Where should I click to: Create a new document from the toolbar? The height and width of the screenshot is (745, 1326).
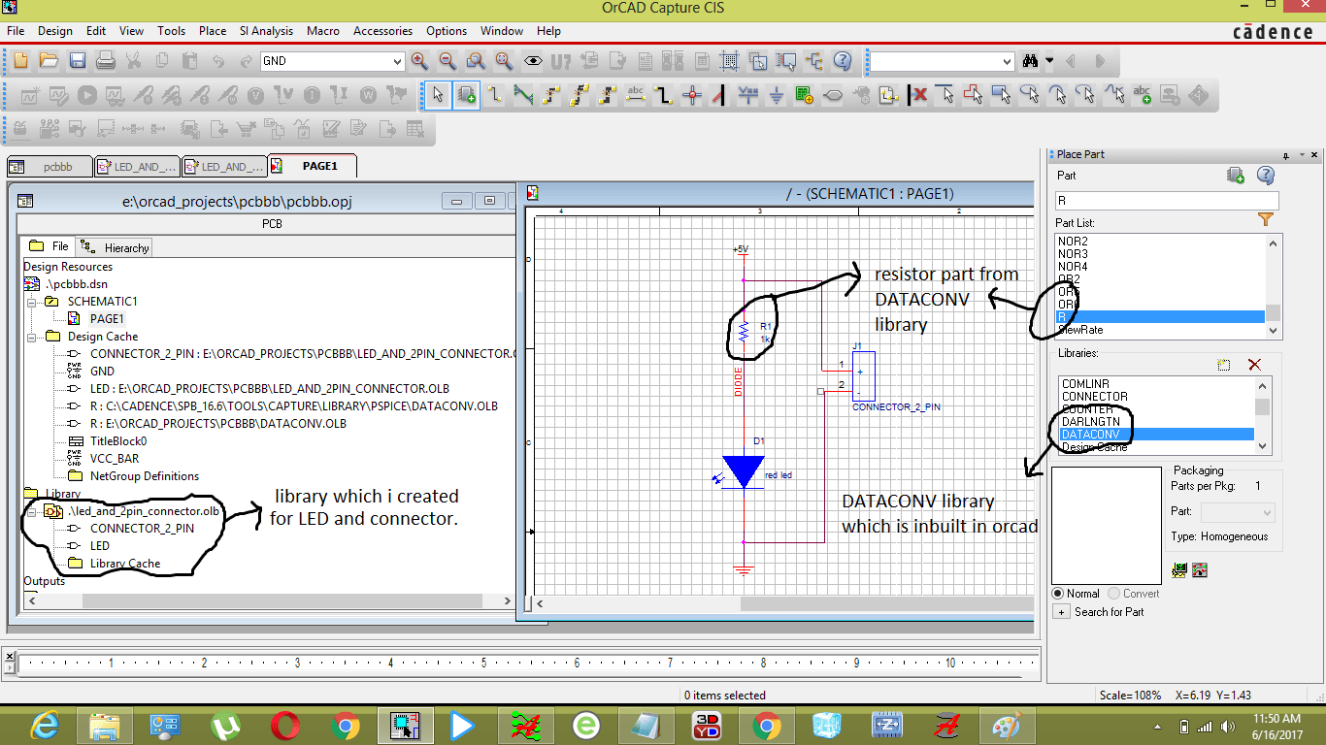tap(20, 61)
